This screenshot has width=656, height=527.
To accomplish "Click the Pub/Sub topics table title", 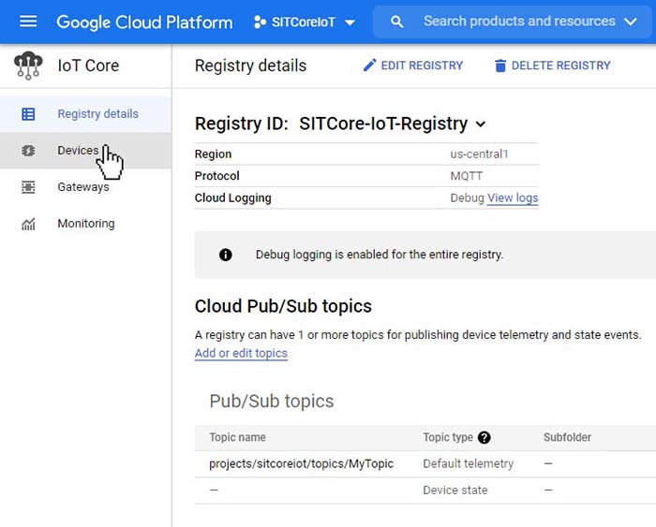I will coord(272,401).
